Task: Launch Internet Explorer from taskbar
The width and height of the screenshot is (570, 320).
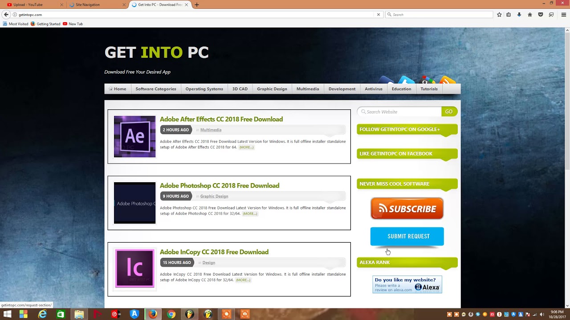Action: coord(42,314)
